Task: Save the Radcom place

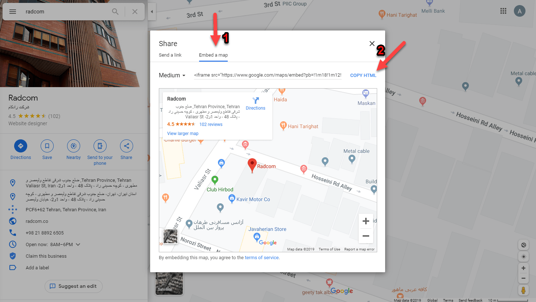Action: 47,146
